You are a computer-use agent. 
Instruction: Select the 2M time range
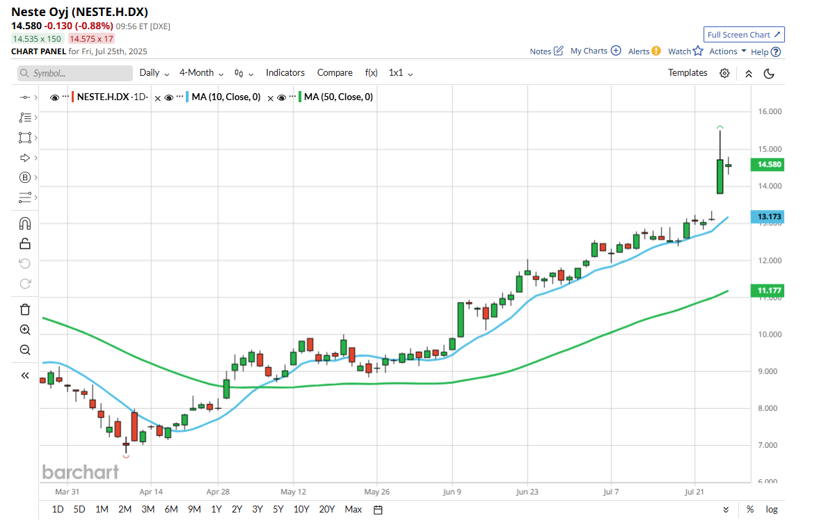pyautogui.click(x=125, y=510)
